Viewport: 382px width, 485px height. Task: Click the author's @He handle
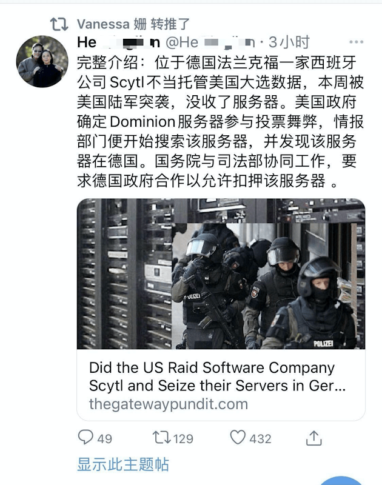(210, 42)
